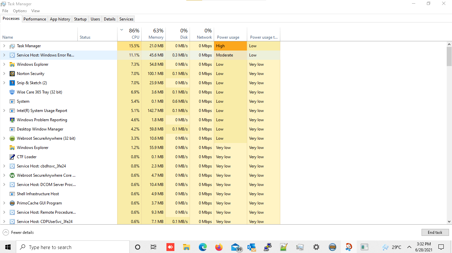Click the Norton Security process icon

pyautogui.click(x=12, y=74)
